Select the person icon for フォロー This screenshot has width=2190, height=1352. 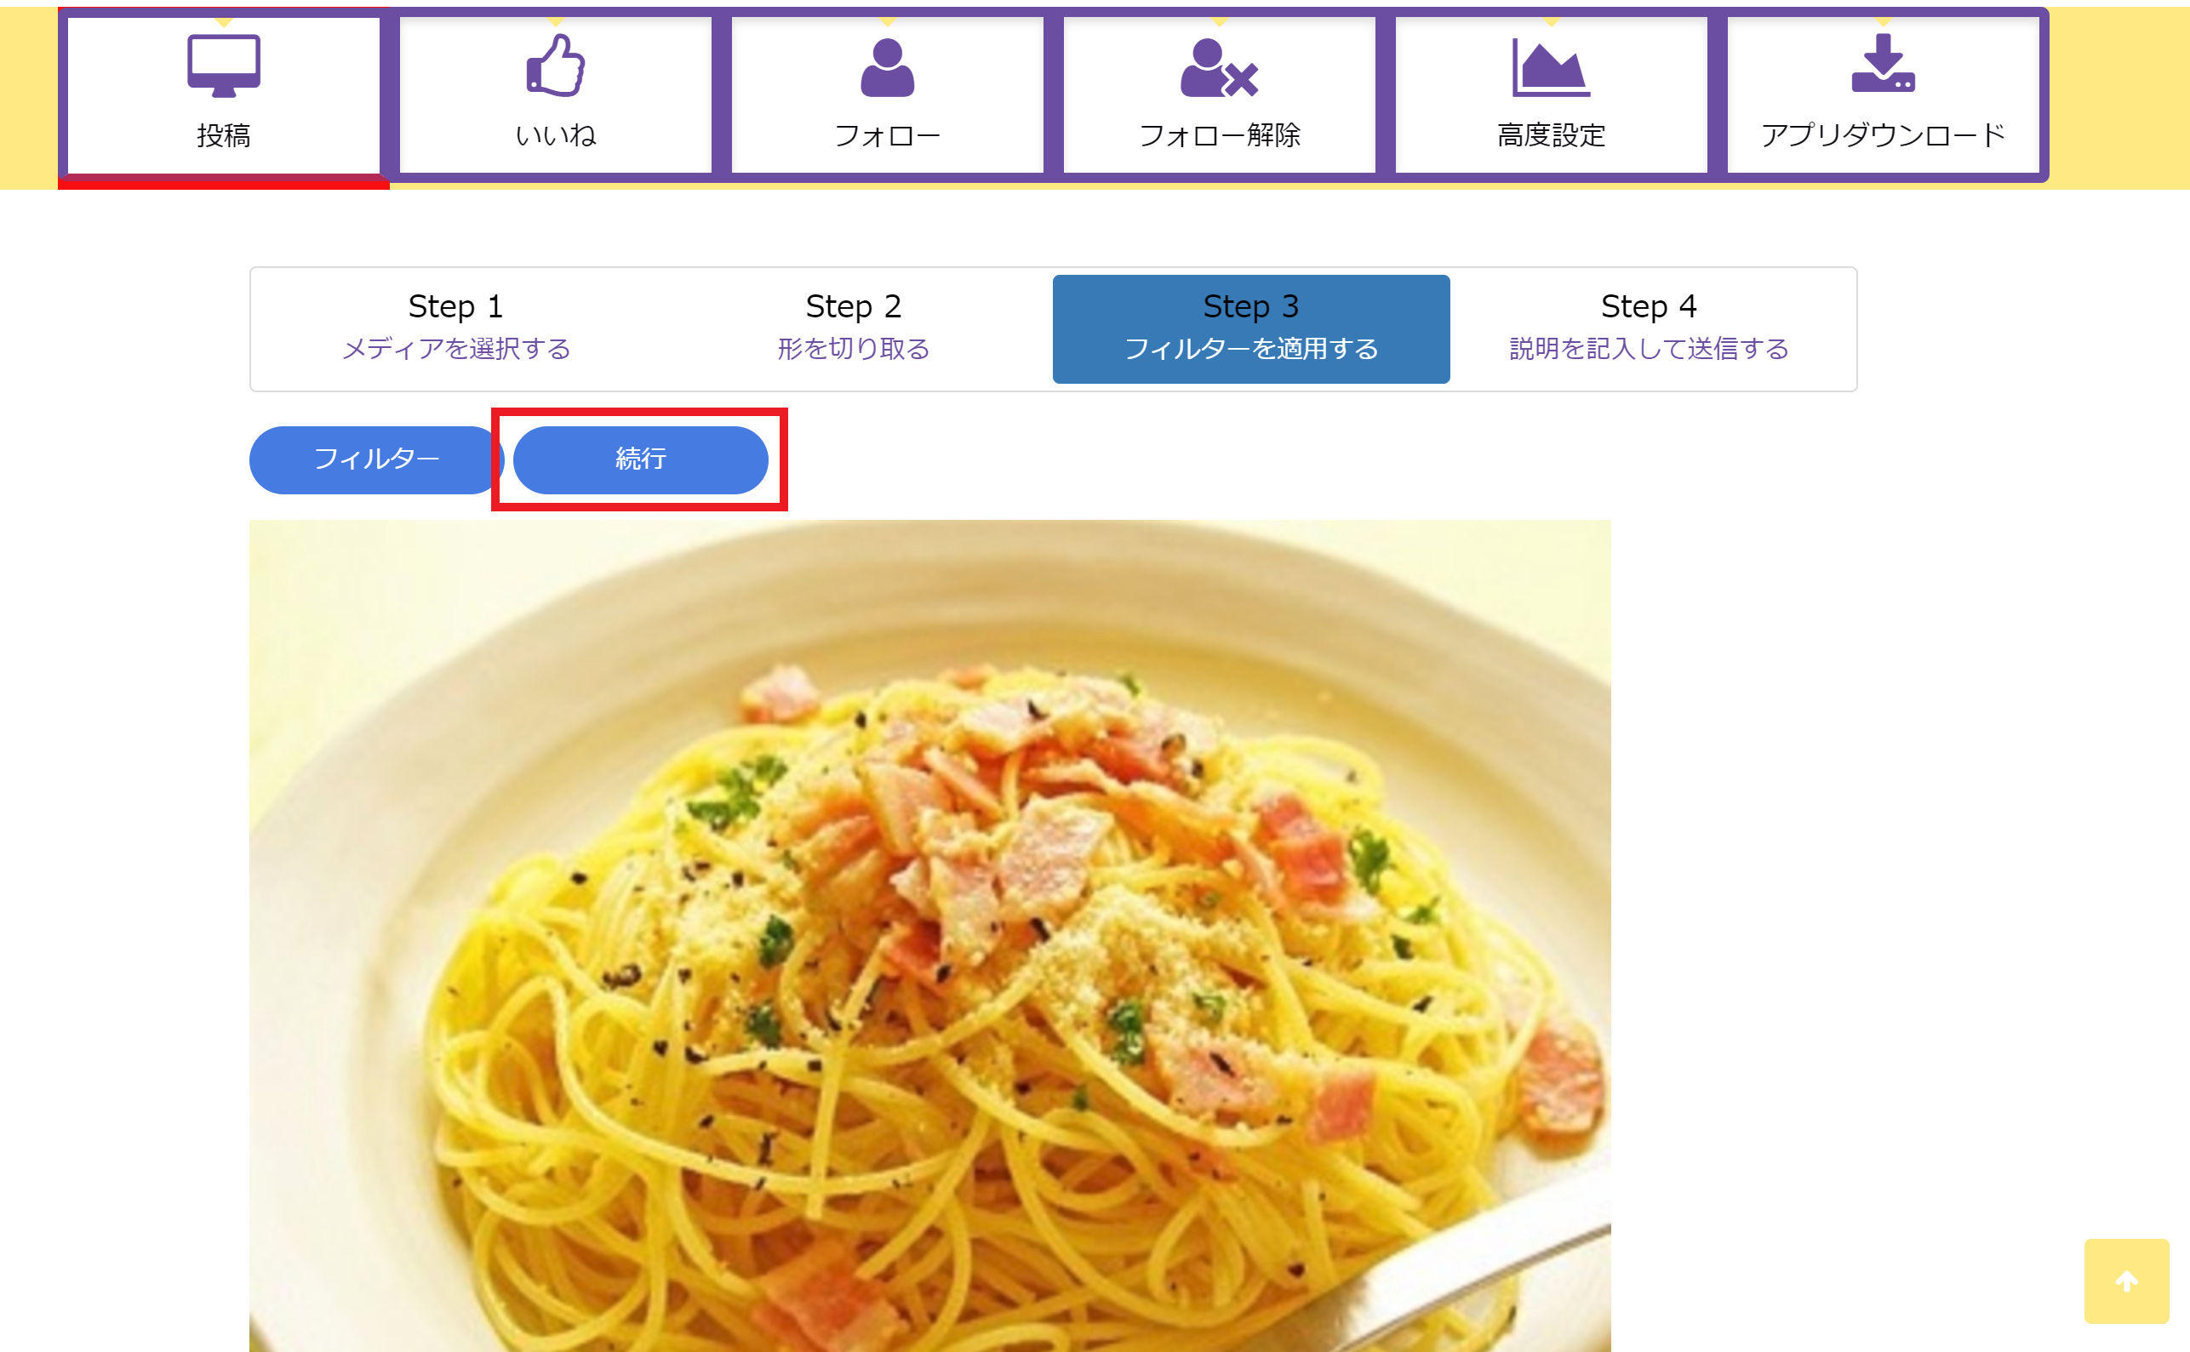click(887, 67)
